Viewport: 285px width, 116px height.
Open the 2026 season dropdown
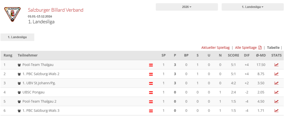(186, 7)
